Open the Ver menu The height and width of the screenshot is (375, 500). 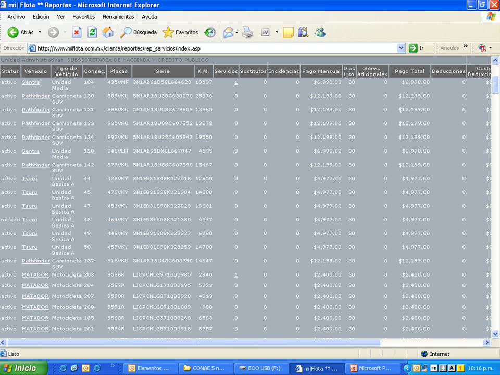[x=60, y=17]
